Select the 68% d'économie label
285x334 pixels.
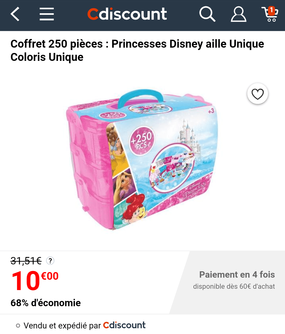pos(46,303)
